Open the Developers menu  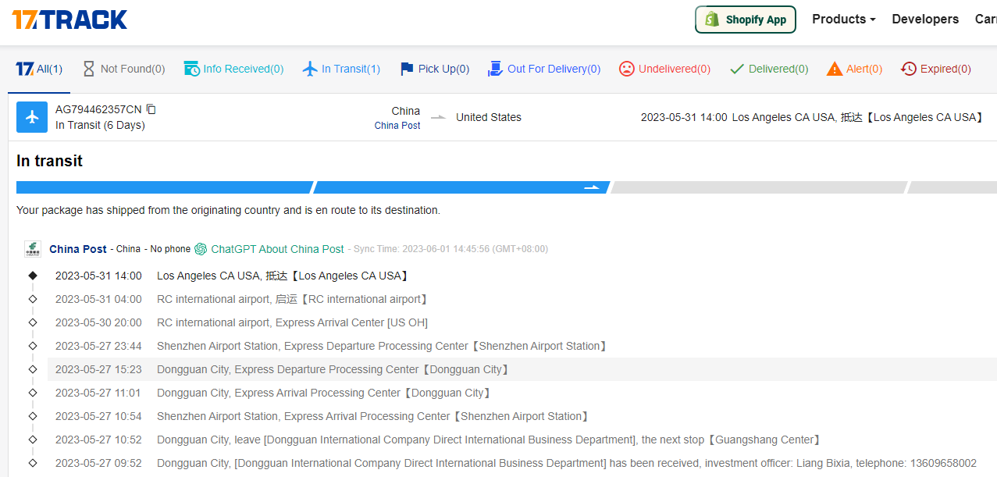tap(925, 20)
